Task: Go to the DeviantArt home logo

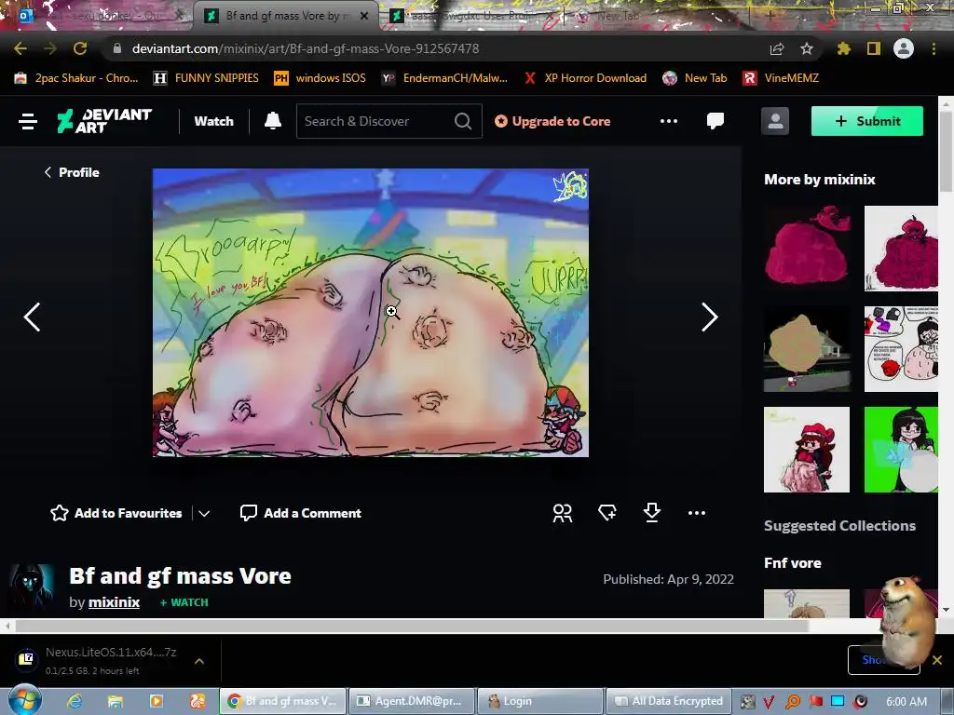Action: tap(104, 121)
